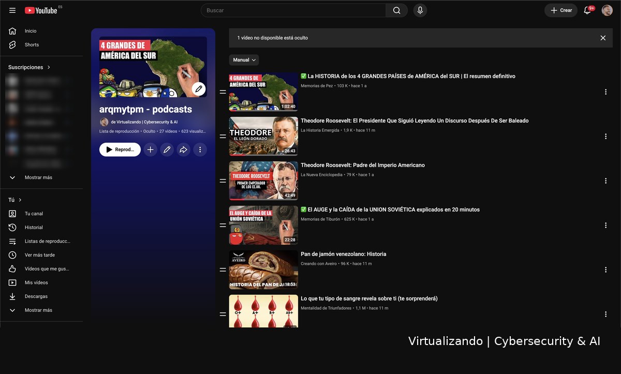Visit Memorias de Tiburón channel

click(x=320, y=219)
